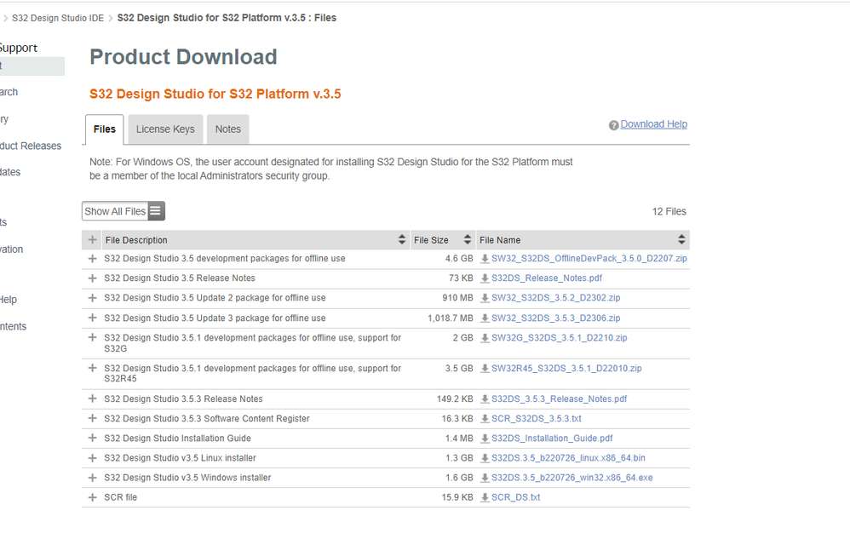850x539 pixels.
Task: Click download icon for the Windows installer .exe file
Action: (482, 478)
